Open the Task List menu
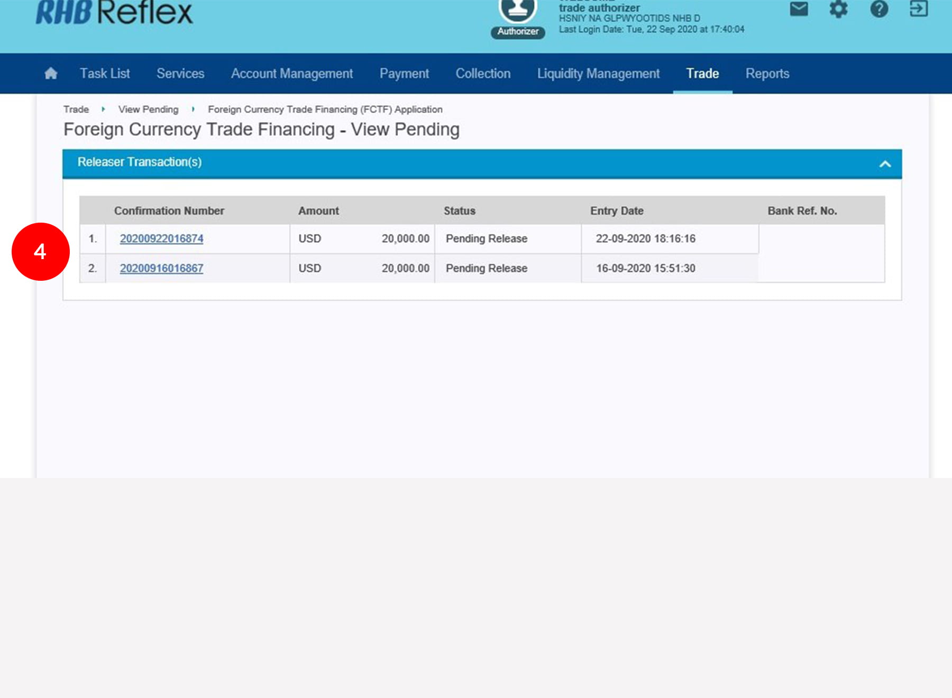 (105, 74)
